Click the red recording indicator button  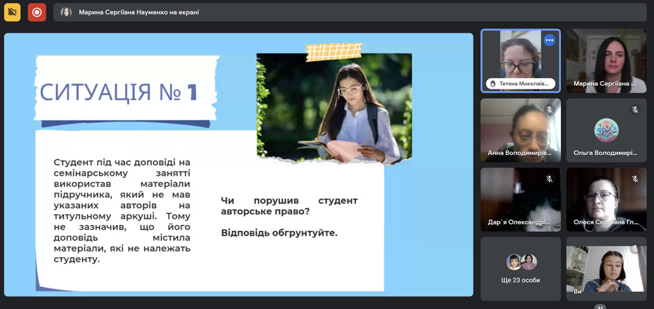tap(36, 12)
